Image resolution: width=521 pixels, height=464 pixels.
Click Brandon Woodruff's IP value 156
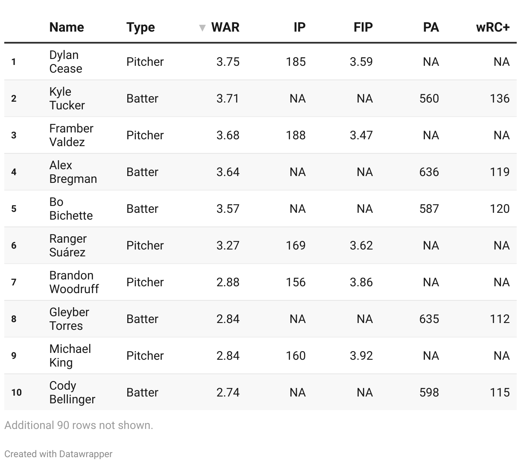click(296, 282)
